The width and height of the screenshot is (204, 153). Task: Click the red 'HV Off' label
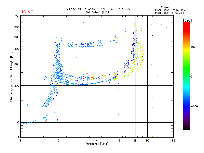tap(28, 11)
